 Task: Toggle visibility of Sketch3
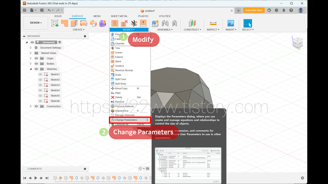click(x=40, y=85)
